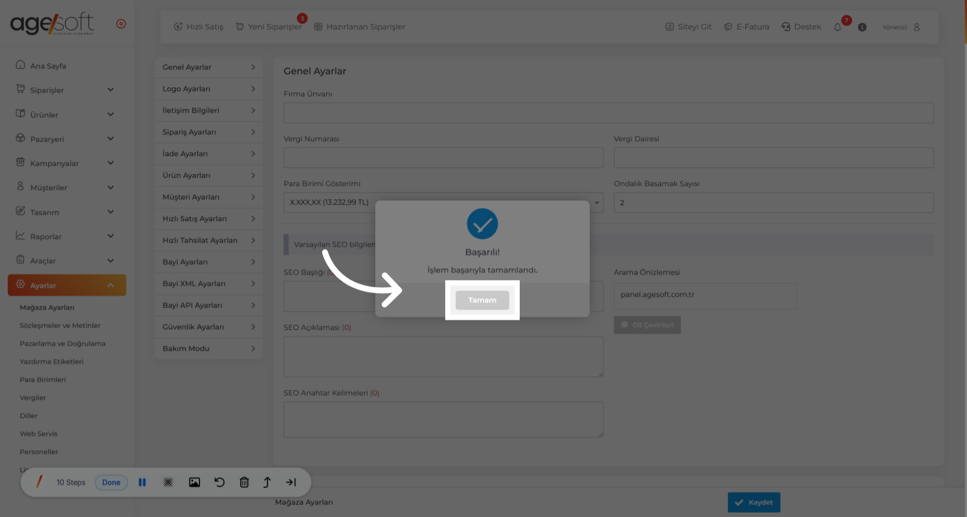The image size is (967, 517).
Task: Click Ondalık Basamak Sayısı field
Action: [x=774, y=202]
